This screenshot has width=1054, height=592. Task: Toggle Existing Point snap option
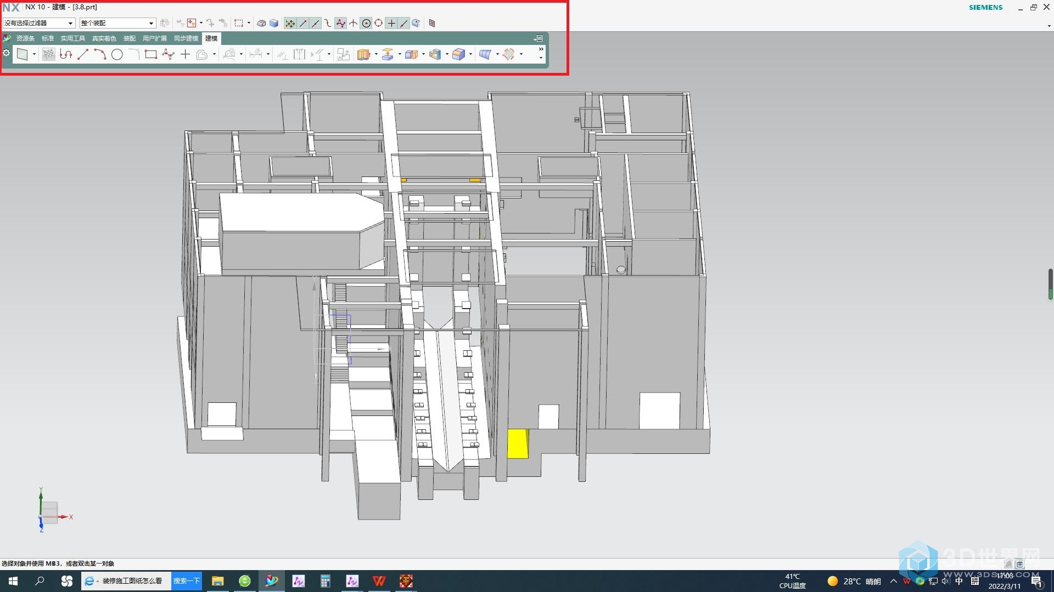point(391,23)
